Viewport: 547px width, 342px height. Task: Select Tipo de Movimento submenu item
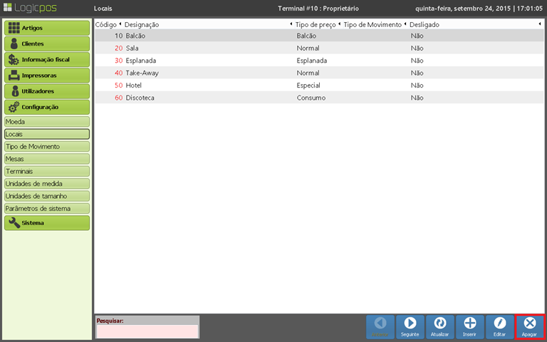click(x=47, y=146)
